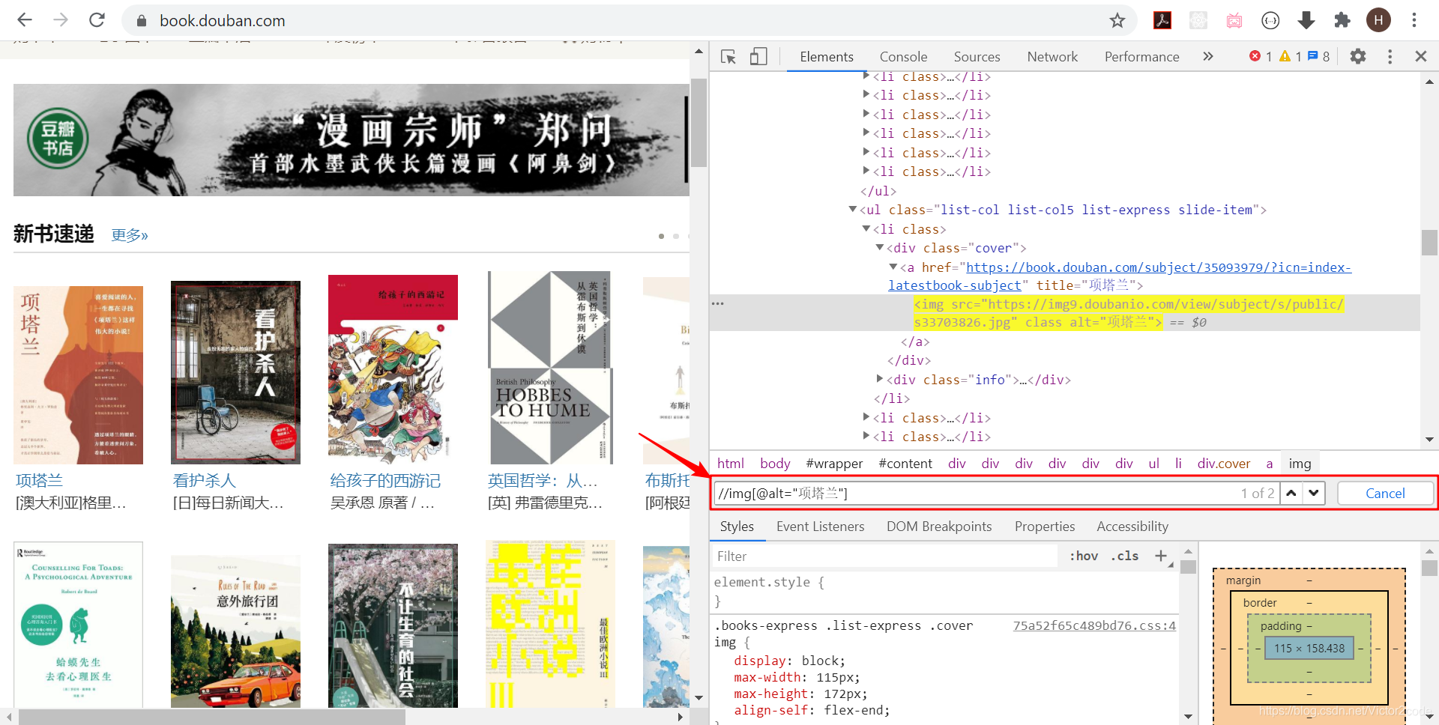The height and width of the screenshot is (725, 1439).
Task: Open the 英国哲学 book title link
Action: (543, 481)
